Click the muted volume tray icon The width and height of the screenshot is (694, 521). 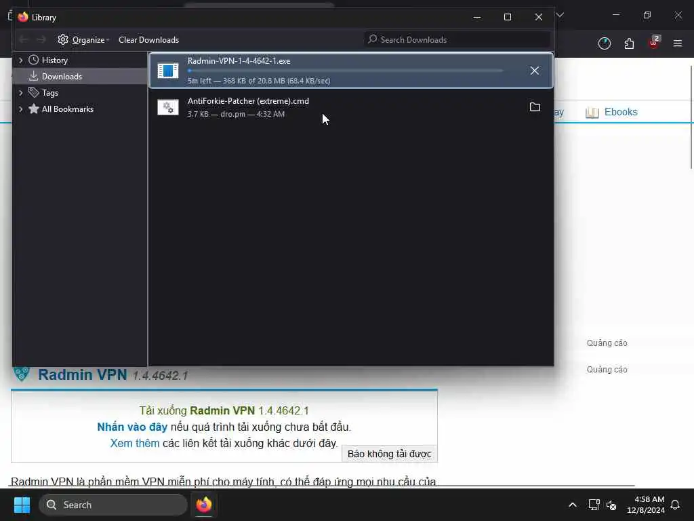611,505
